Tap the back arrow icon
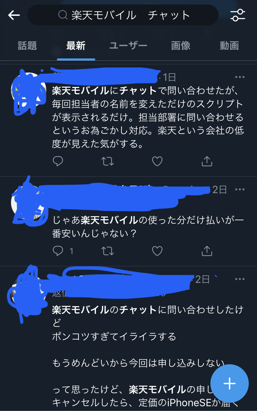The image size is (257, 411). coord(14,15)
